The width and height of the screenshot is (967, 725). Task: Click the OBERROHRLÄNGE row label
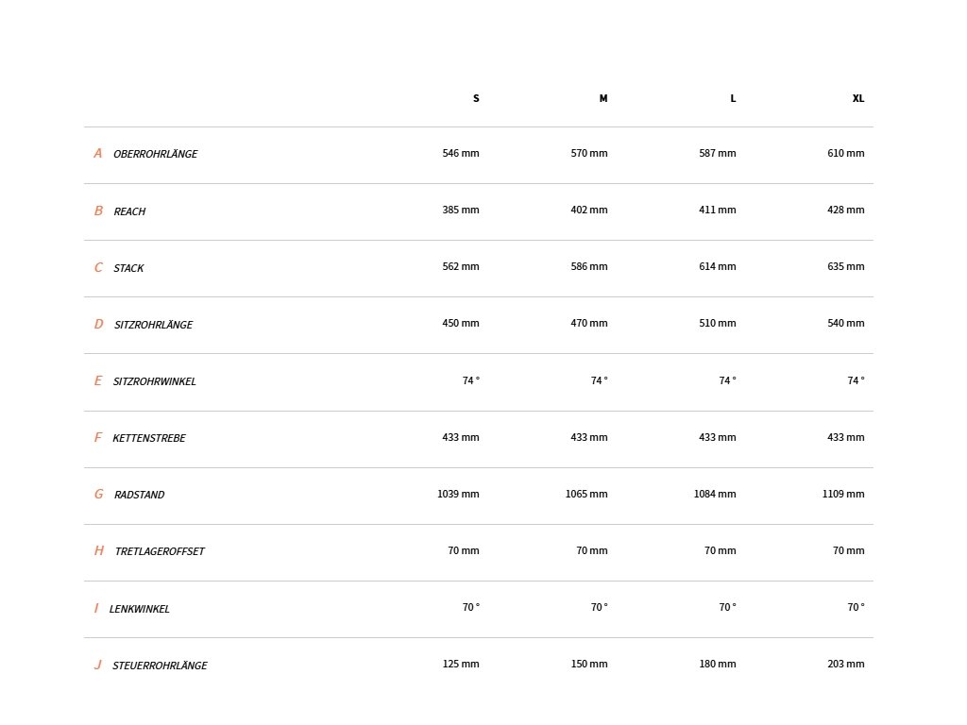click(x=156, y=154)
